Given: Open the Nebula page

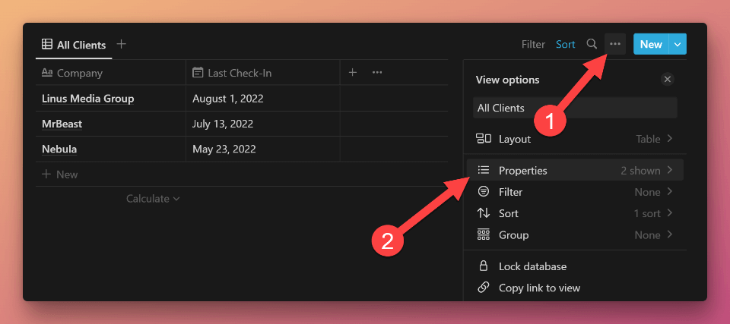Looking at the screenshot, I should point(59,149).
